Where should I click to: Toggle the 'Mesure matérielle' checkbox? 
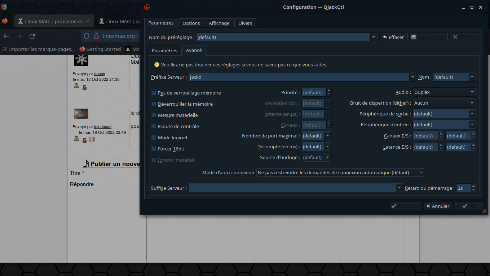[154, 115]
